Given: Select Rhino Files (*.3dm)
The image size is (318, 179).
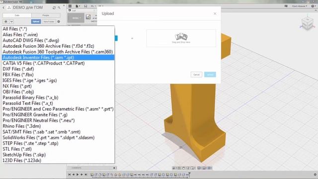Looking at the screenshot, I should tap(58, 126).
